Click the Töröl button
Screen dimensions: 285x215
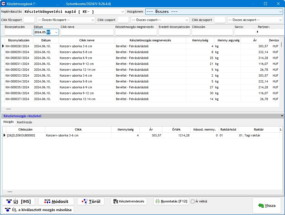point(91,201)
